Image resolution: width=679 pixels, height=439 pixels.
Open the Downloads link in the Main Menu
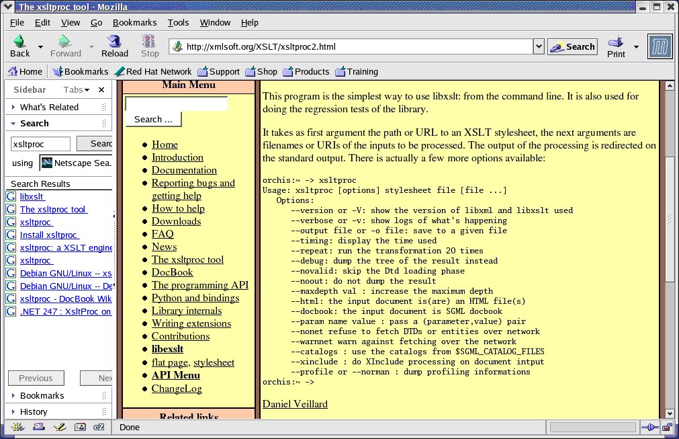point(176,221)
